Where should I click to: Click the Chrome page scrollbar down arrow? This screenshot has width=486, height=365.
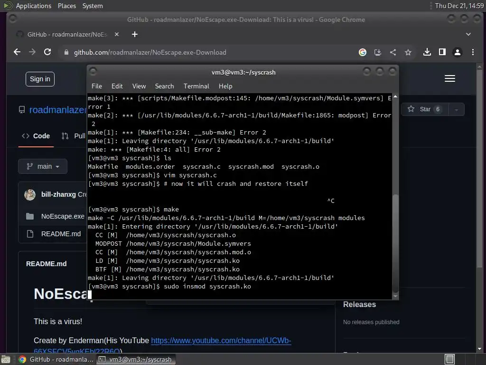point(479,348)
